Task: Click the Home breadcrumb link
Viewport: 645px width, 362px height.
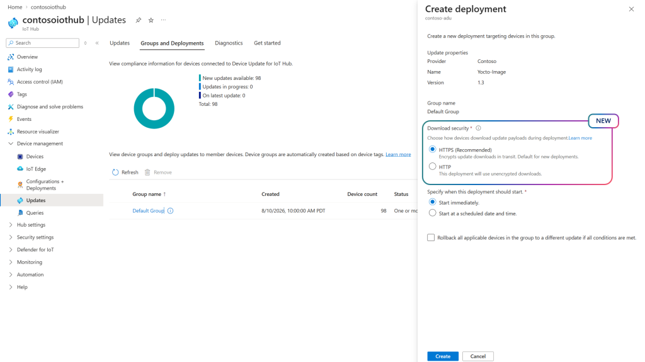Action: (15, 7)
